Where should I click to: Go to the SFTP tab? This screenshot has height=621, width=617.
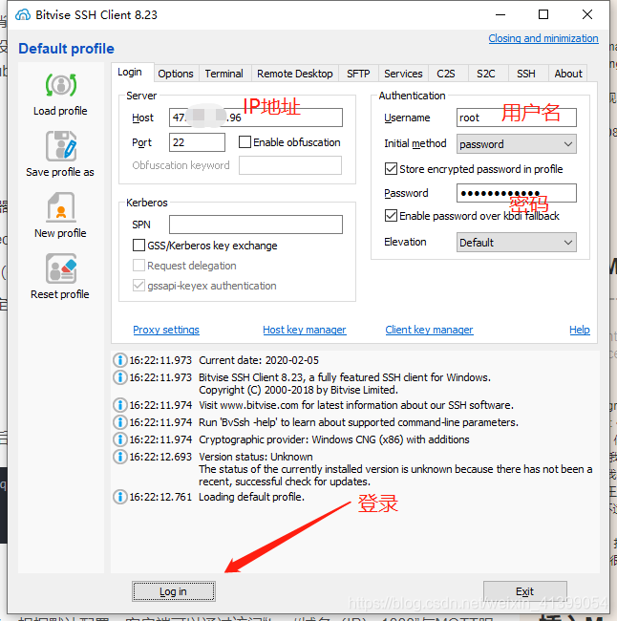tap(358, 74)
